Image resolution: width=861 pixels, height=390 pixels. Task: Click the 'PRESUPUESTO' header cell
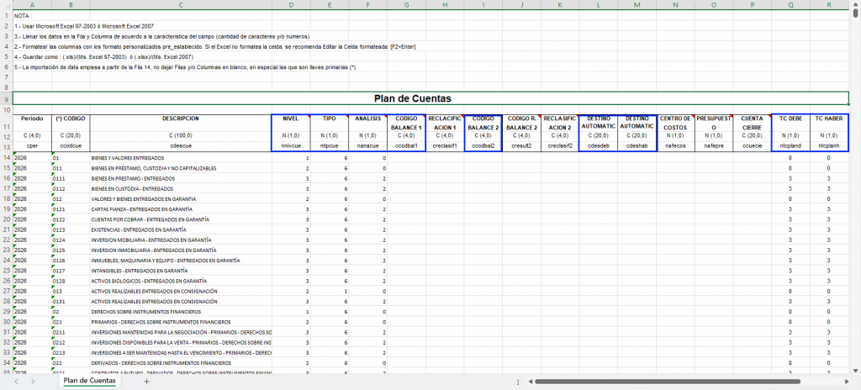(x=714, y=123)
